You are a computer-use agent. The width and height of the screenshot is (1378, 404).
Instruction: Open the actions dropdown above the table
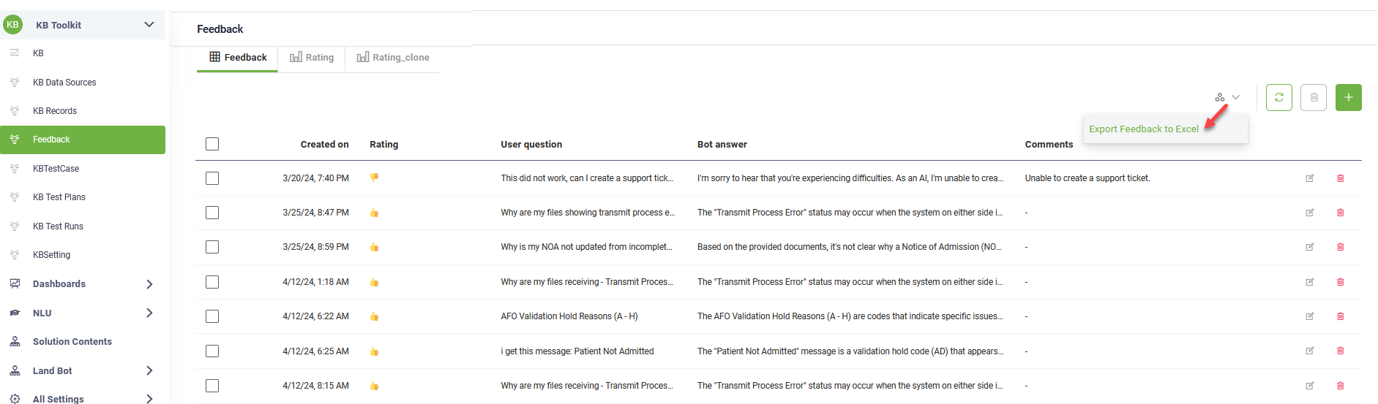click(x=1227, y=97)
